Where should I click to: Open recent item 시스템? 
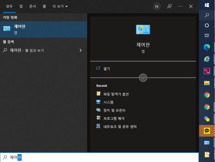[x=108, y=102]
